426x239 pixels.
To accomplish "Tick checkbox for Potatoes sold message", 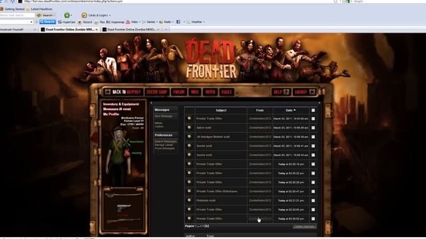I will 313,200.
